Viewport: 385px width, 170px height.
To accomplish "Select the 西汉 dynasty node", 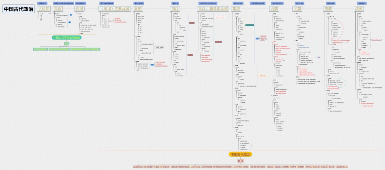I will tap(175, 8).
